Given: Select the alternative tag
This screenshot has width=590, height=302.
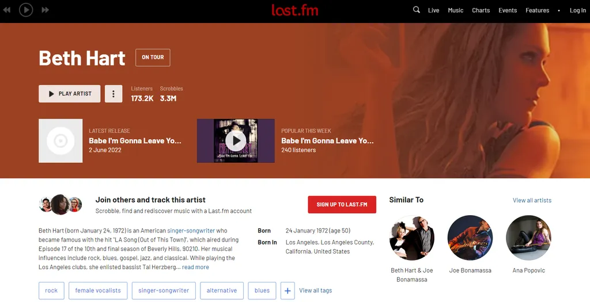Looking at the screenshot, I should [222, 290].
